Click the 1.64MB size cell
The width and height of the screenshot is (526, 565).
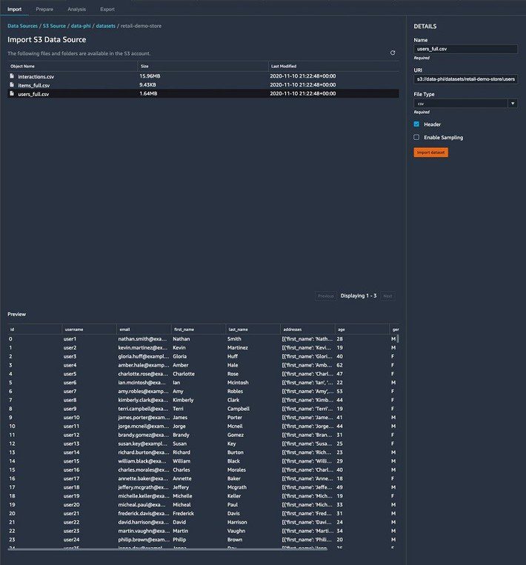[148, 93]
